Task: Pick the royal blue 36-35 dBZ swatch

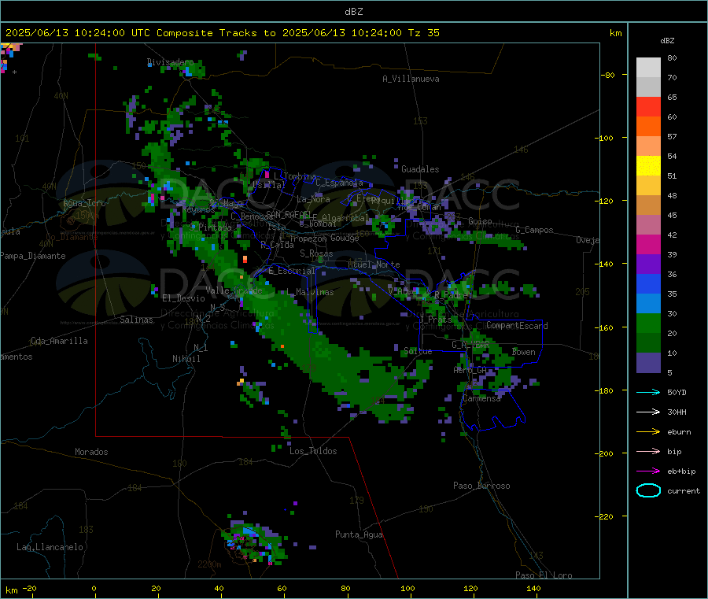Action: click(648, 283)
